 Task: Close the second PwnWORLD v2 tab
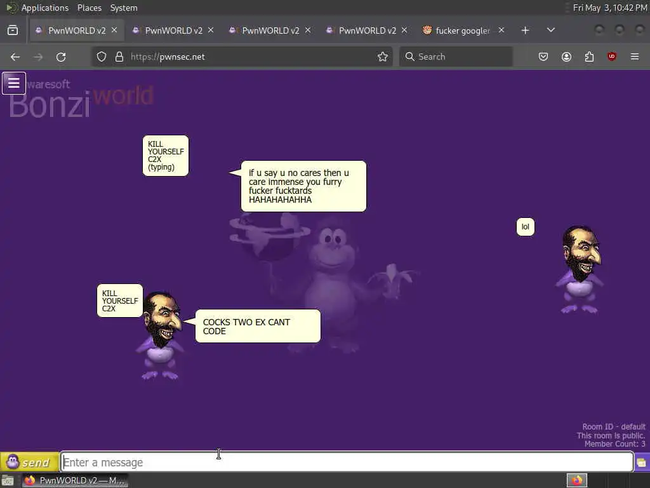(x=211, y=30)
